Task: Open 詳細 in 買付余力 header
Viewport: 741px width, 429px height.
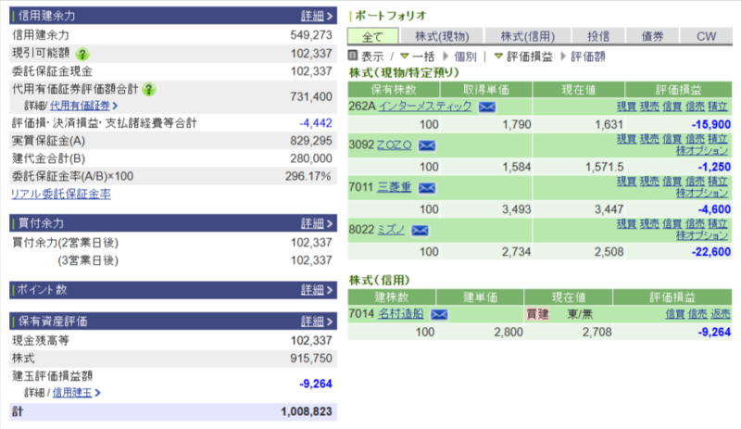Action: [317, 223]
